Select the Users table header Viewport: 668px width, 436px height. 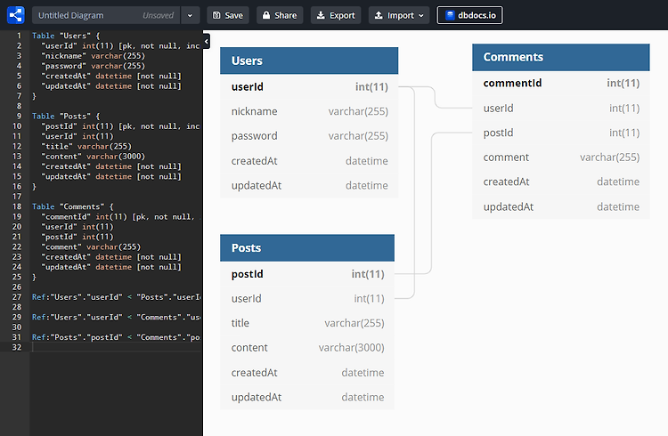pos(309,61)
